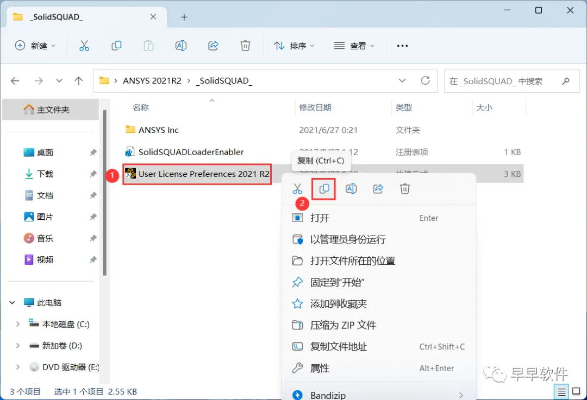Viewport: 587px width, 400px height.
Task: Unpin Desktop (桌面) from quick access
Action: 93,153
